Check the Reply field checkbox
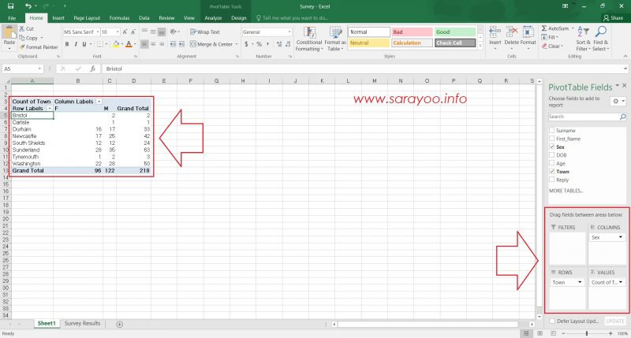Screen dimensions: 631x338 pos(551,180)
